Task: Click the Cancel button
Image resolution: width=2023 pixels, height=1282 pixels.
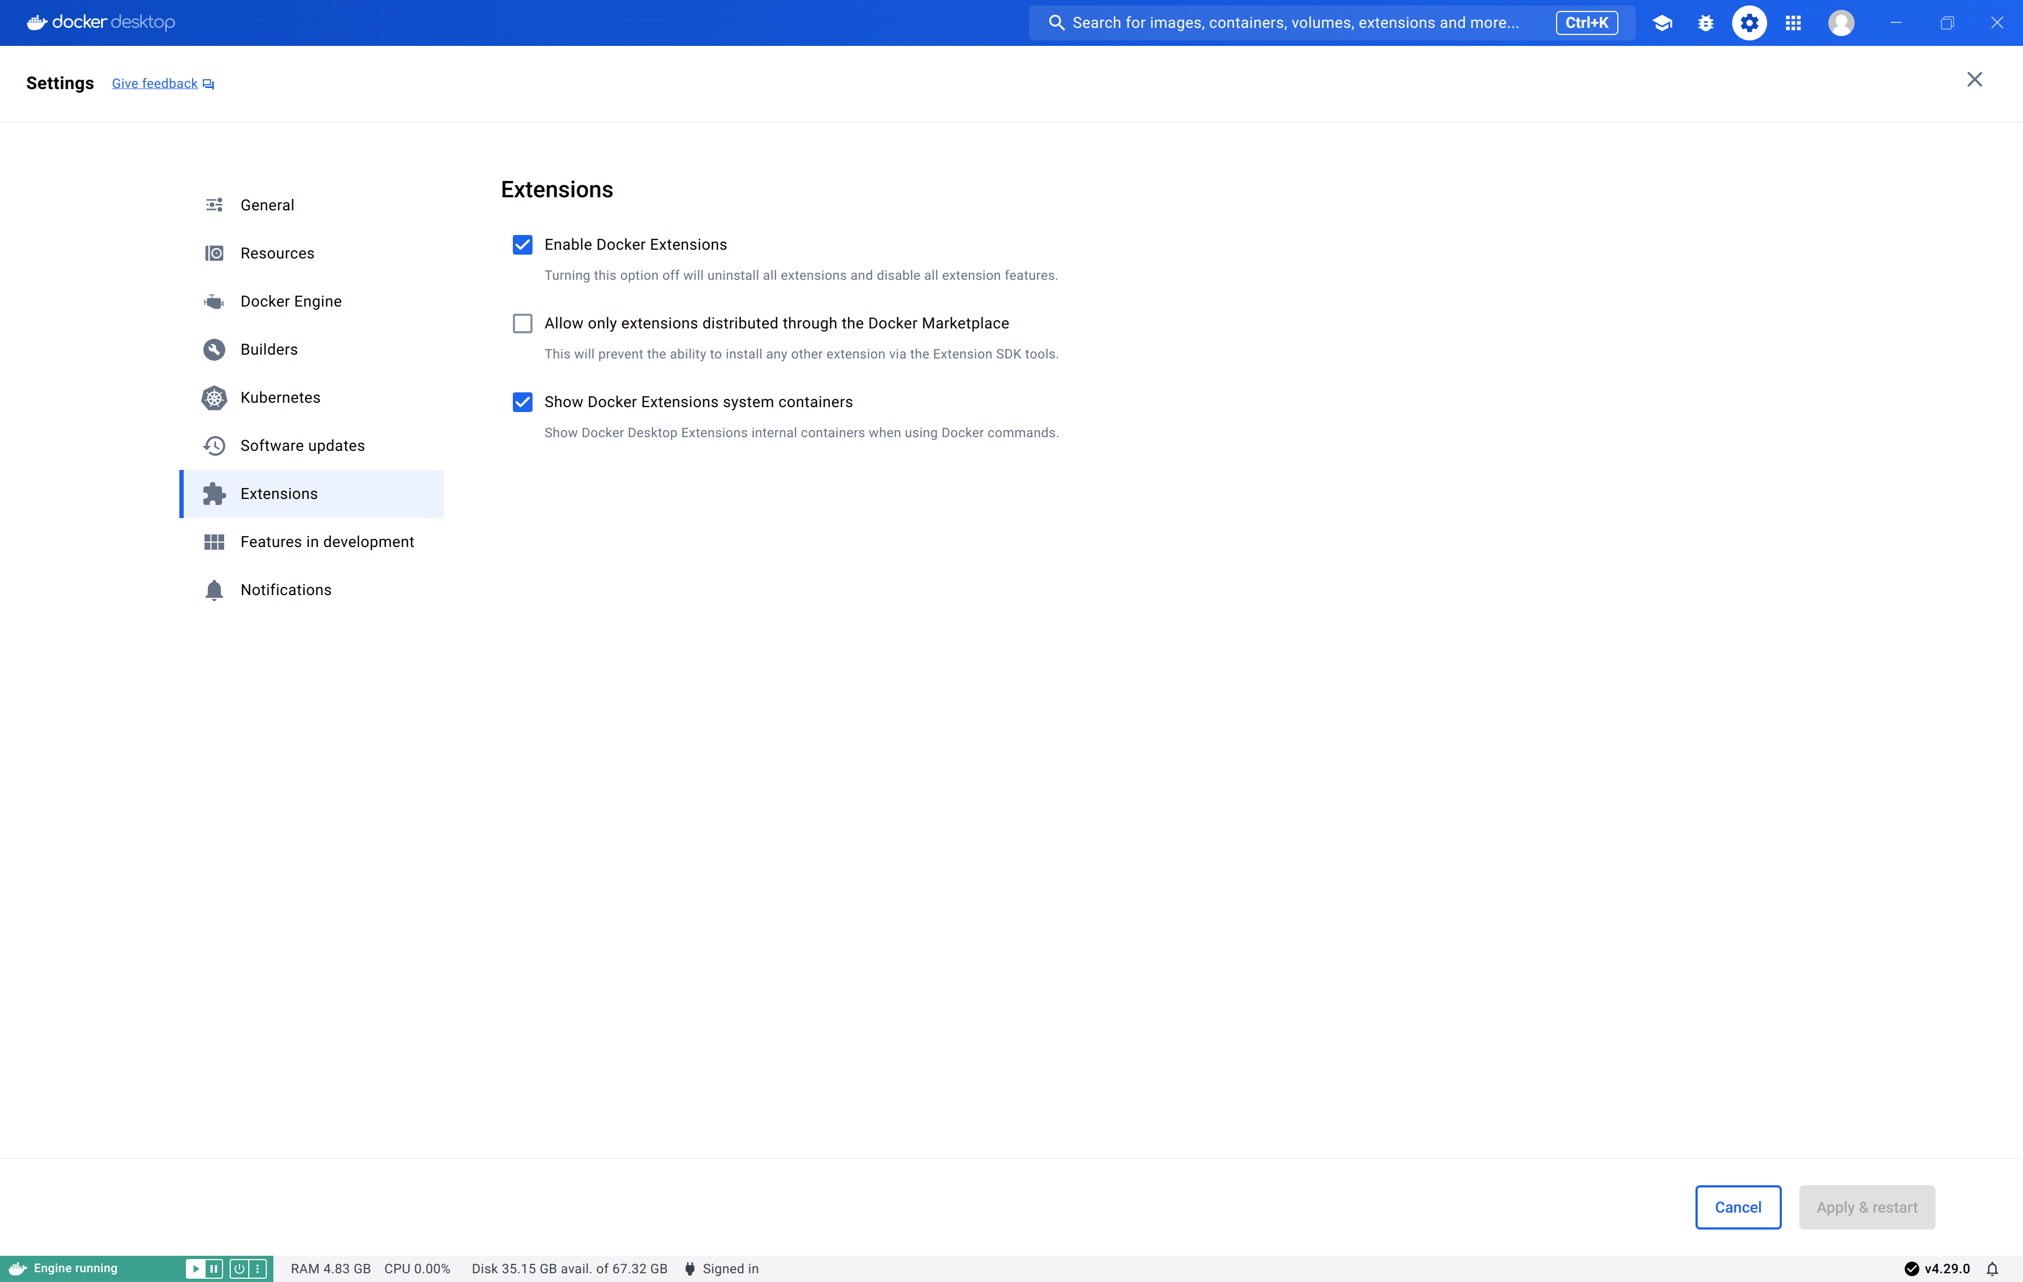Action: click(1738, 1207)
